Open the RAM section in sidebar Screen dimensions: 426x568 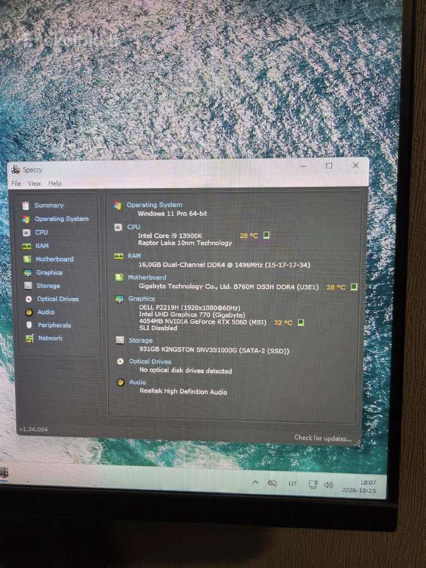[x=42, y=246]
